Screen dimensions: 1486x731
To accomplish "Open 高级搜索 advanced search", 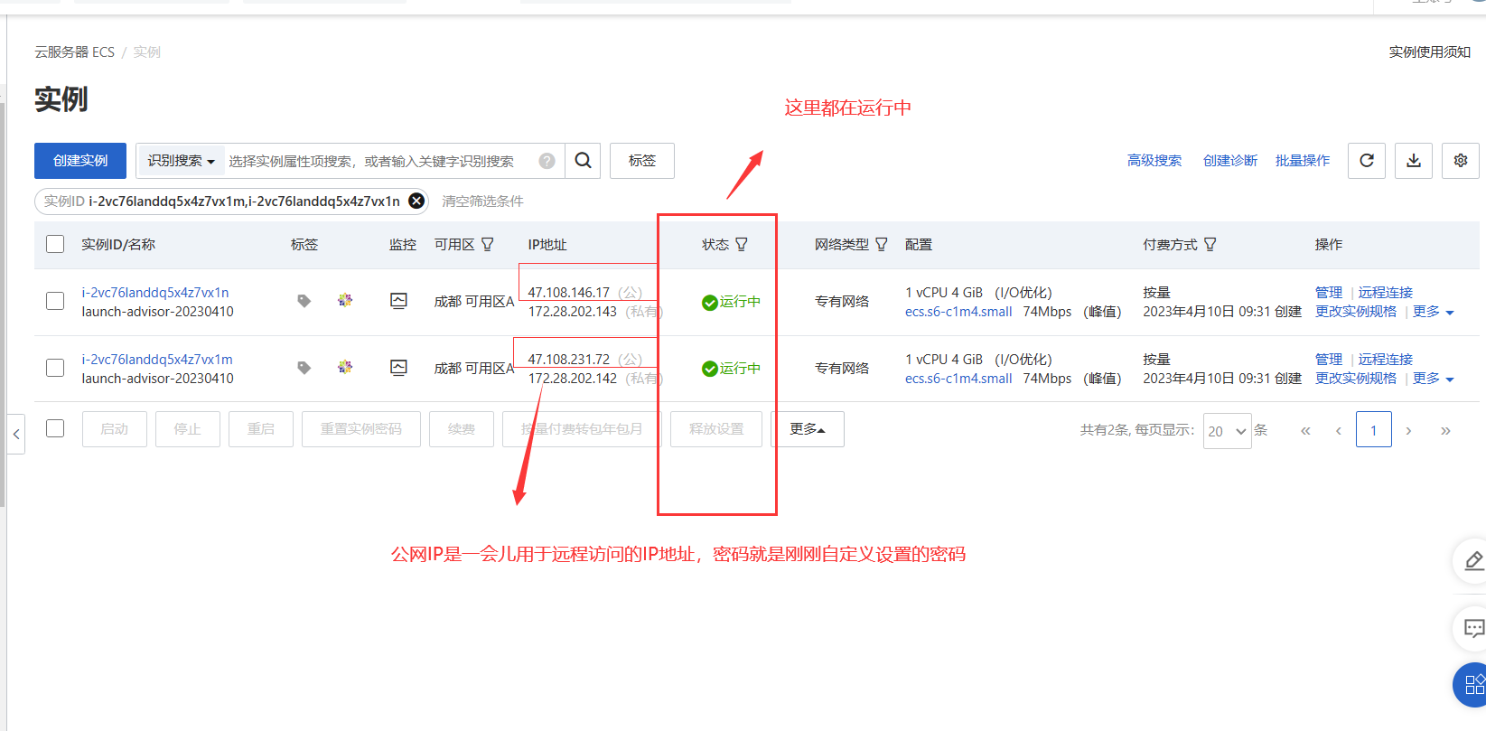I will coord(1154,161).
